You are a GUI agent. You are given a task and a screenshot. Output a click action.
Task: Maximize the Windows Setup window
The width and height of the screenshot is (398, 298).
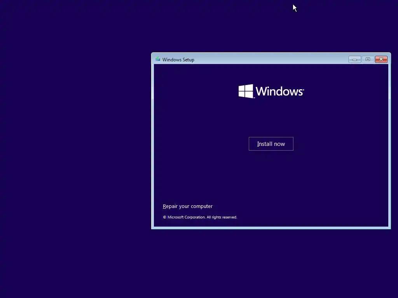pos(368,59)
